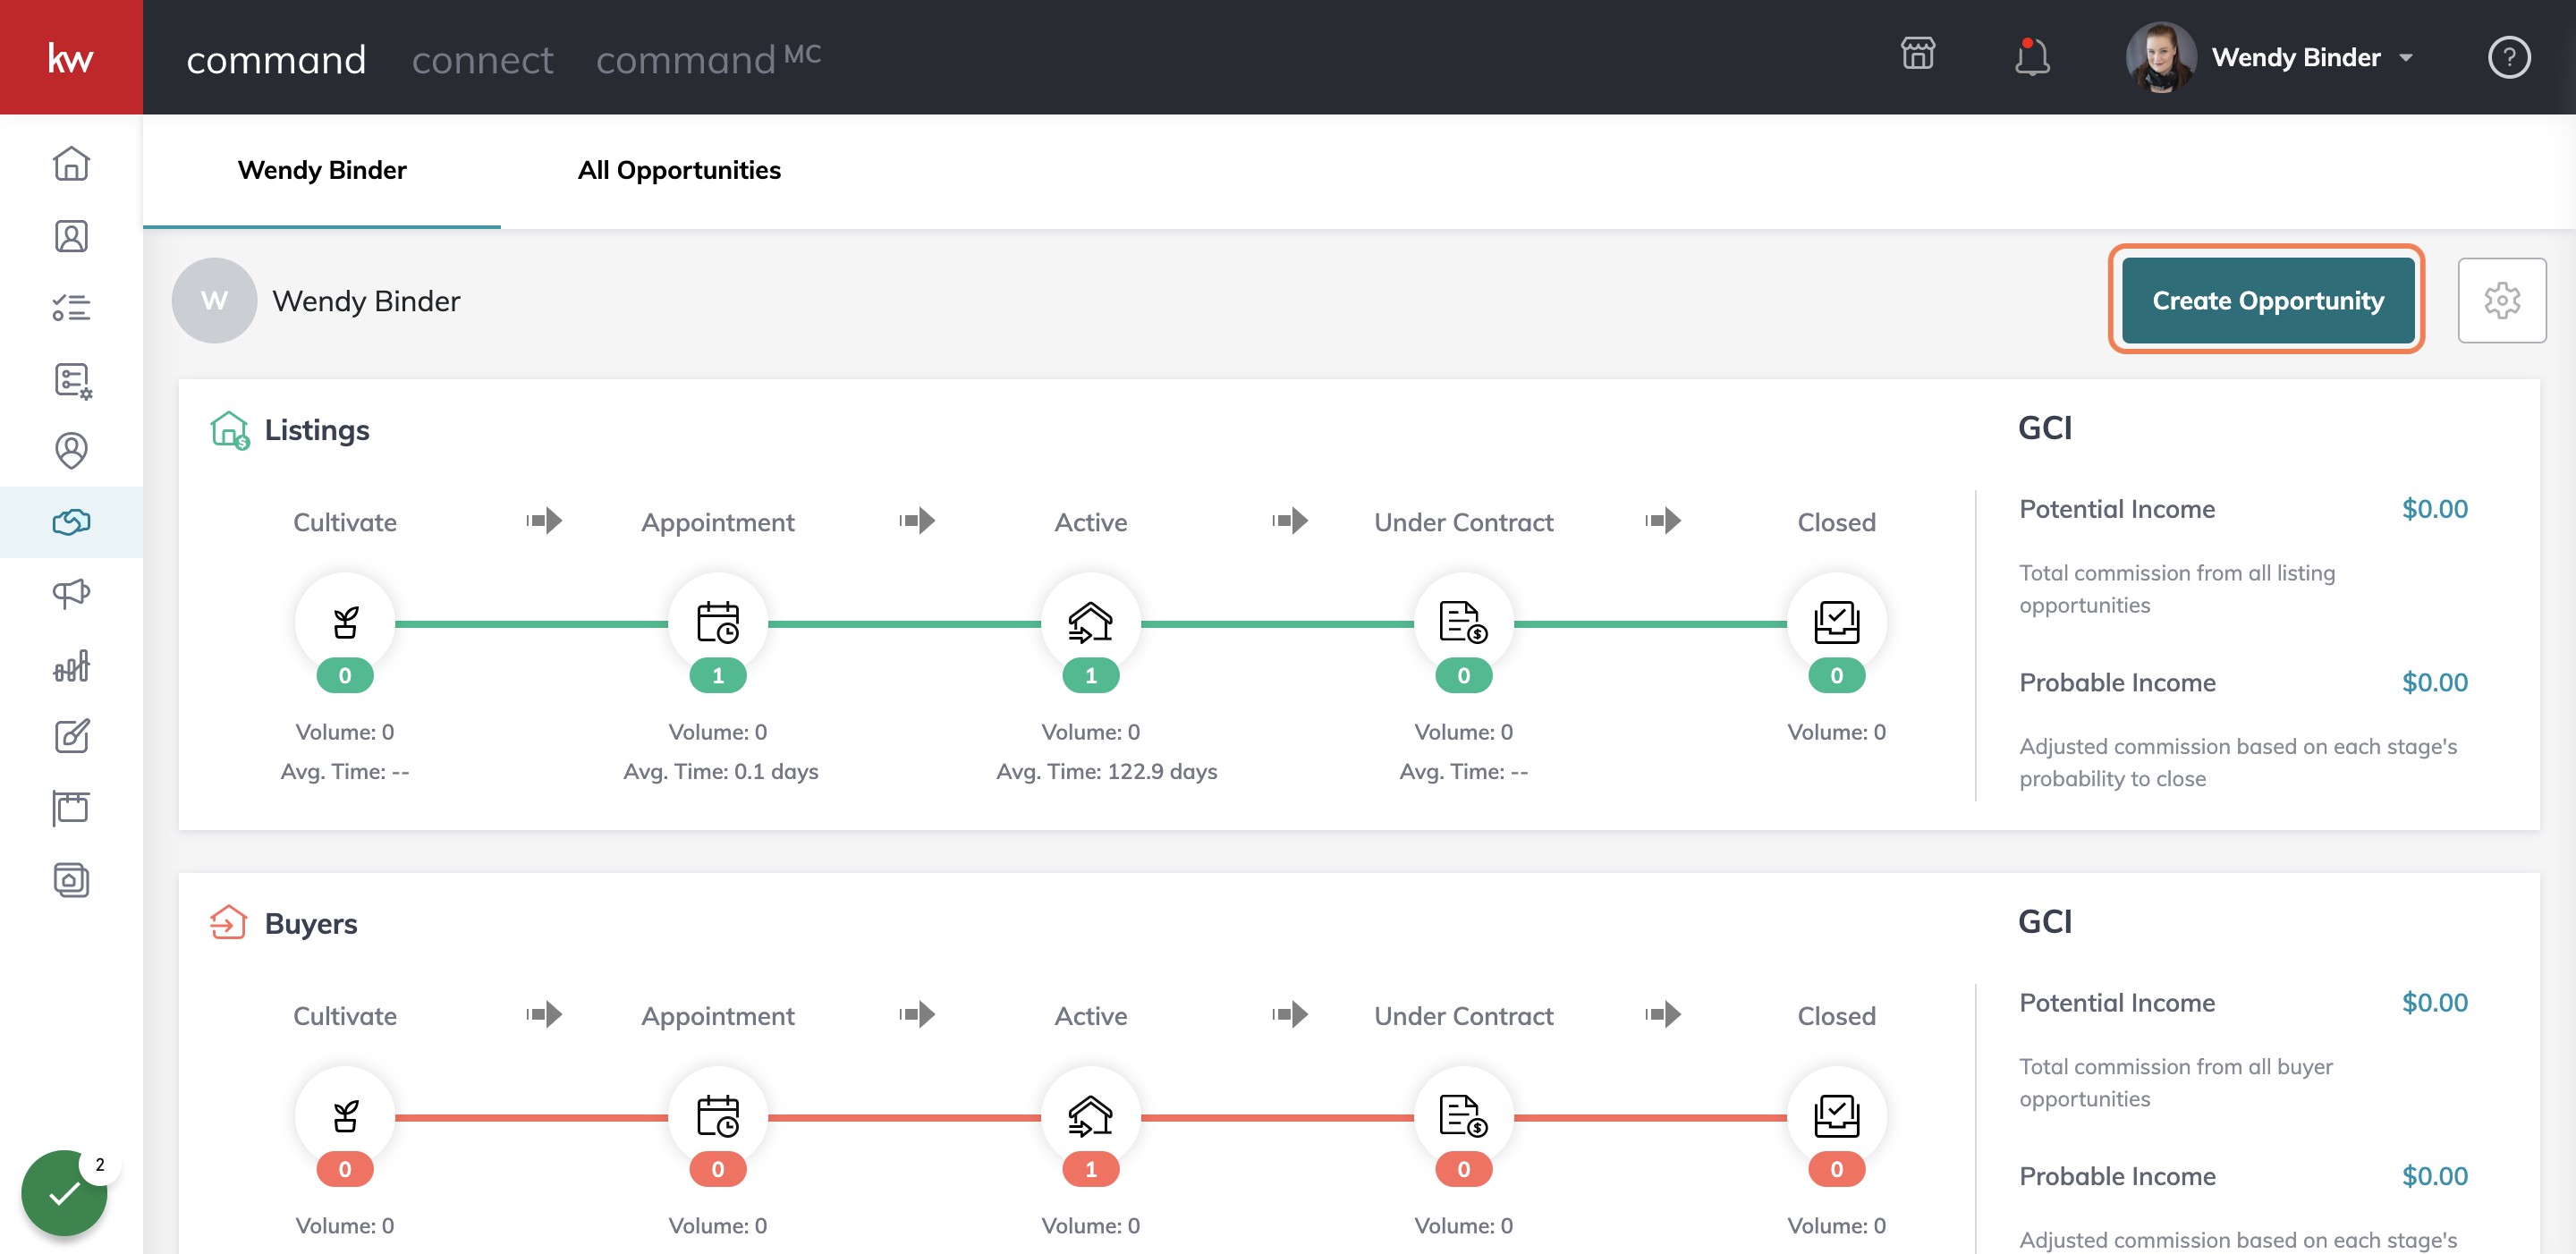This screenshot has width=2576, height=1254.
Task: Open Buyers Active stage icon
Action: tap(1090, 1116)
